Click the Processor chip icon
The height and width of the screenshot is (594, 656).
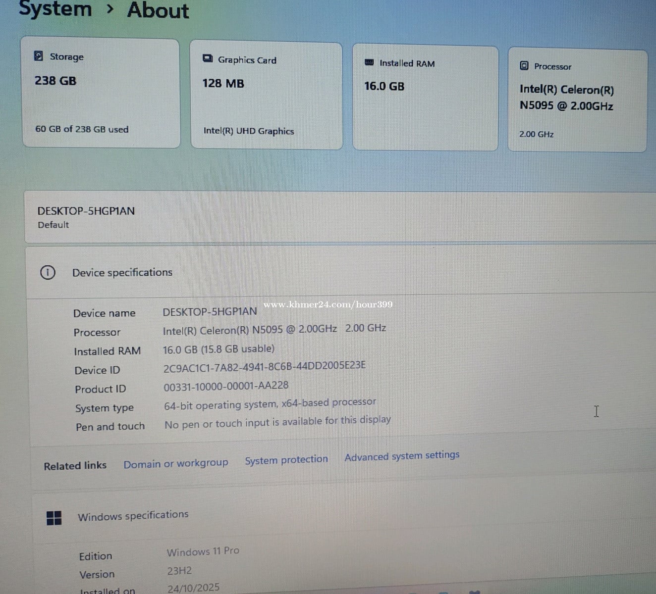point(524,66)
